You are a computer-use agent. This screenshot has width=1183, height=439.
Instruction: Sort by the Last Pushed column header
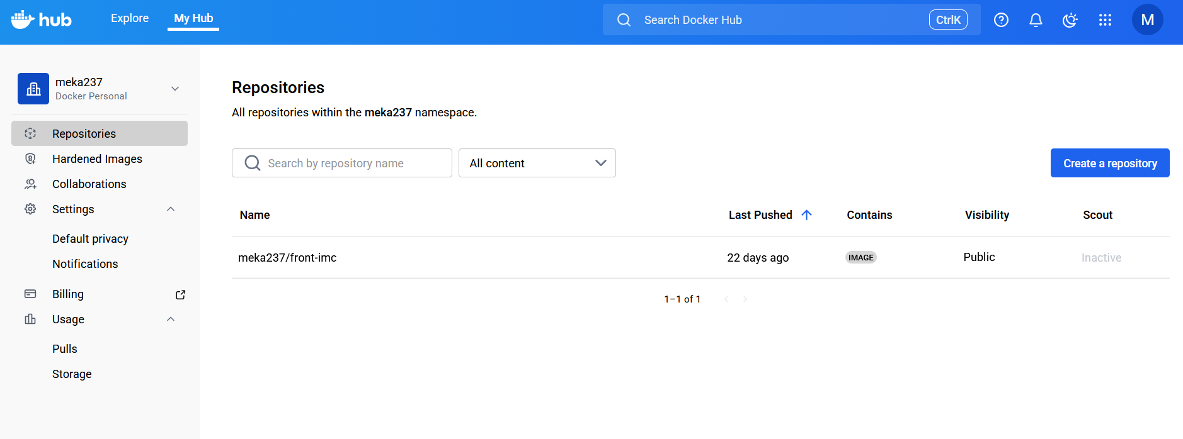click(x=760, y=214)
